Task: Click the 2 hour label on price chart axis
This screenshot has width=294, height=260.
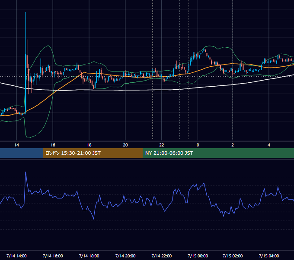Action: click(x=233, y=145)
